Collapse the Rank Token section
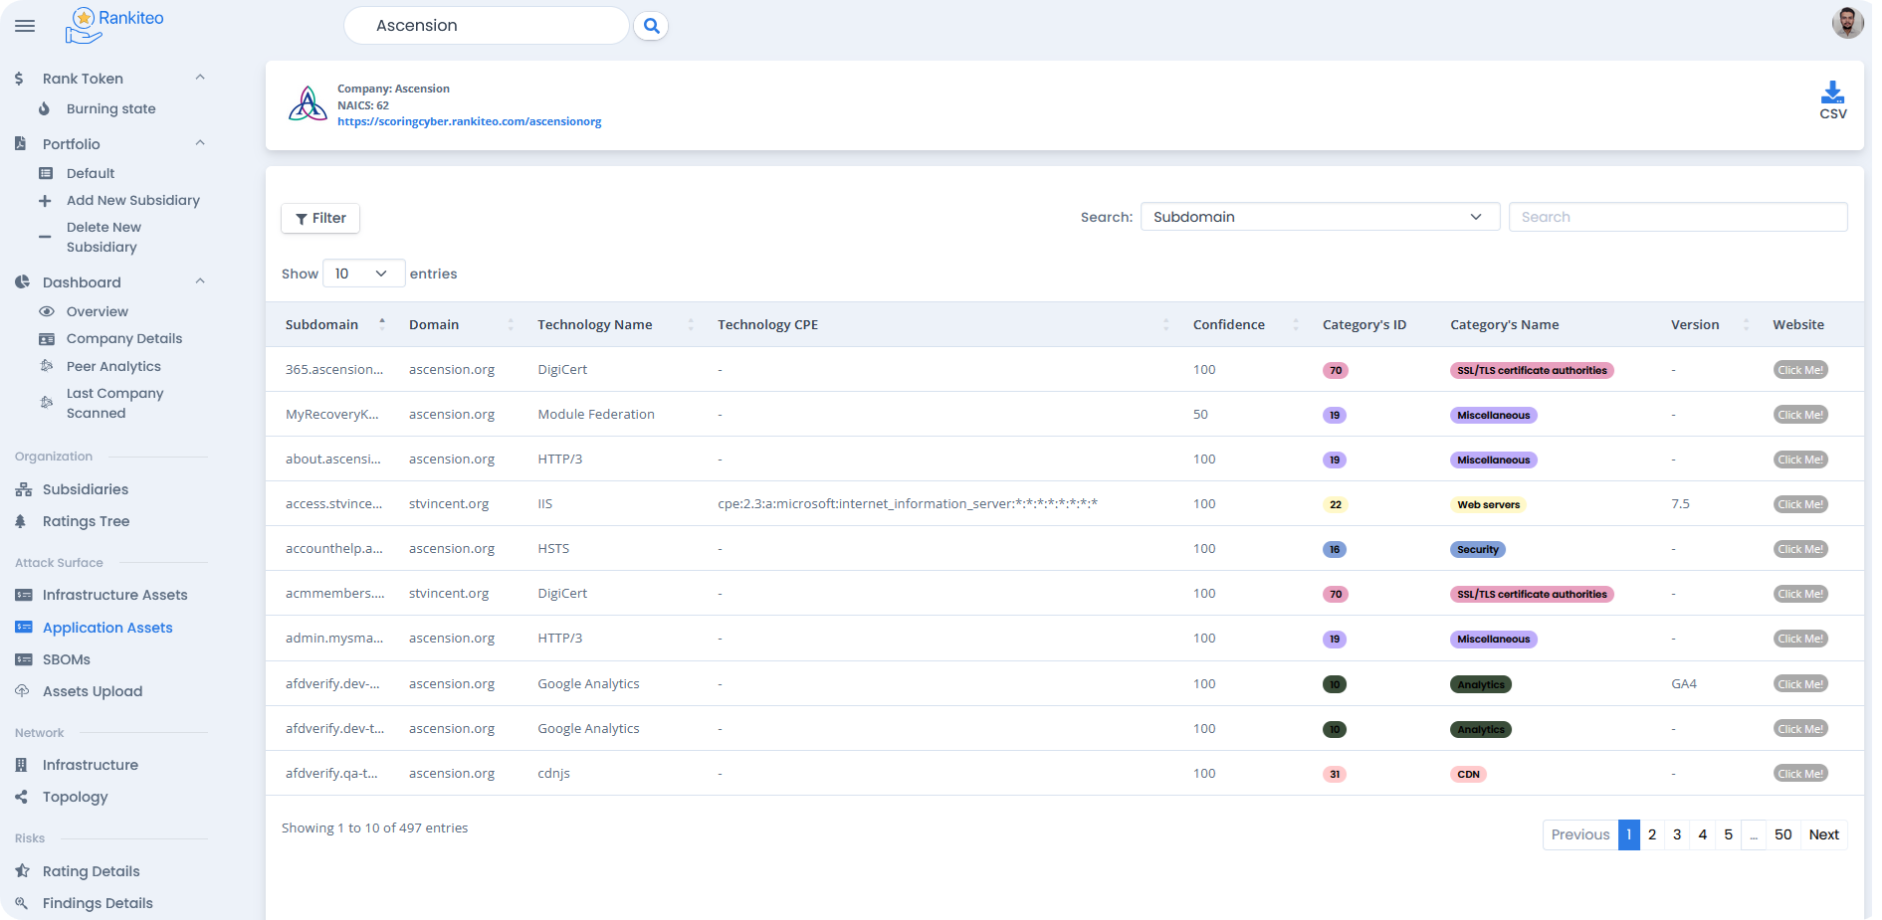 pos(200,78)
